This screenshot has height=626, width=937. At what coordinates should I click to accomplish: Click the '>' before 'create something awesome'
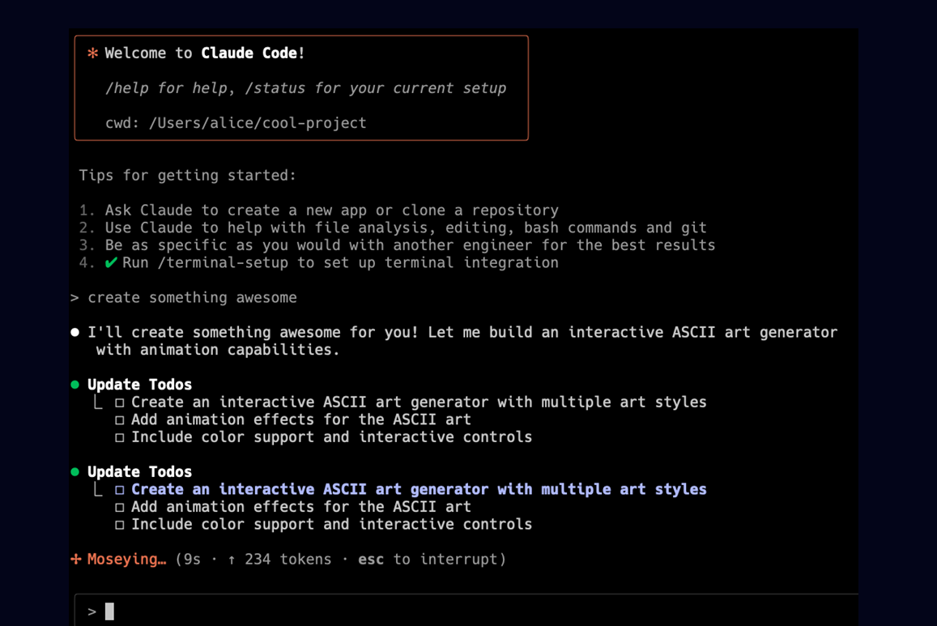(x=75, y=298)
